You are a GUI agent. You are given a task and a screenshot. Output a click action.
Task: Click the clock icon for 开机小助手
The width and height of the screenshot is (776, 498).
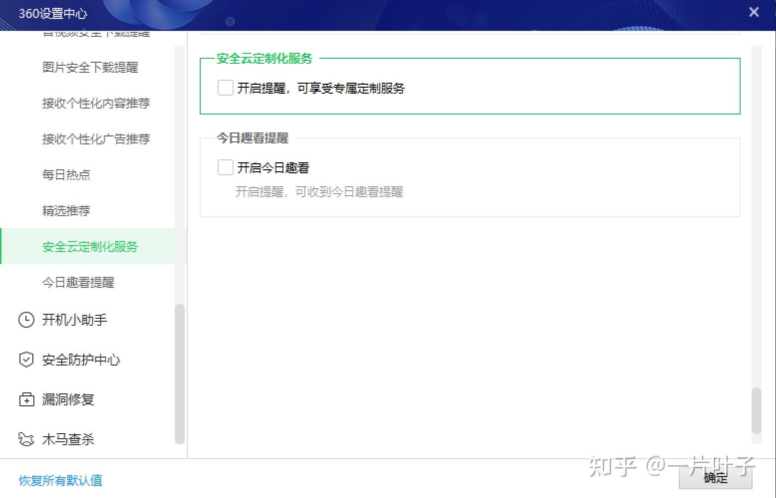(26, 320)
